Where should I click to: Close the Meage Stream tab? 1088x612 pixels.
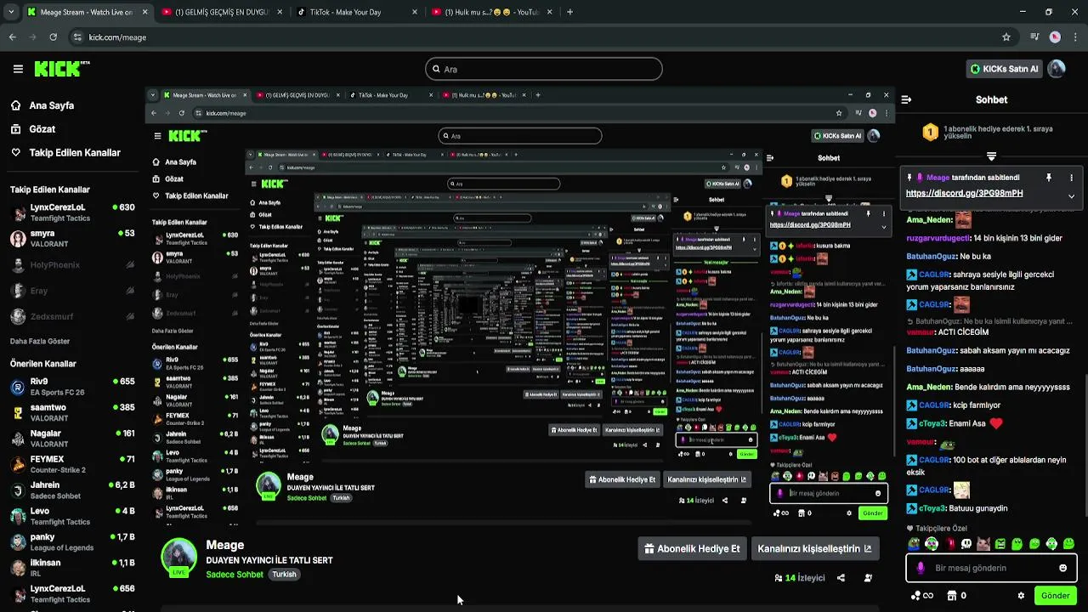144,12
